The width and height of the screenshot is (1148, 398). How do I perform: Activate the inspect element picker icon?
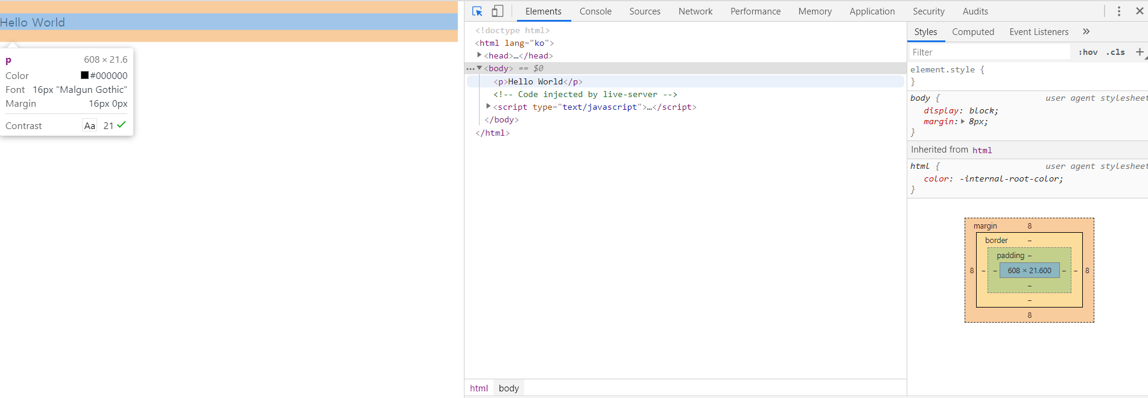coord(477,11)
